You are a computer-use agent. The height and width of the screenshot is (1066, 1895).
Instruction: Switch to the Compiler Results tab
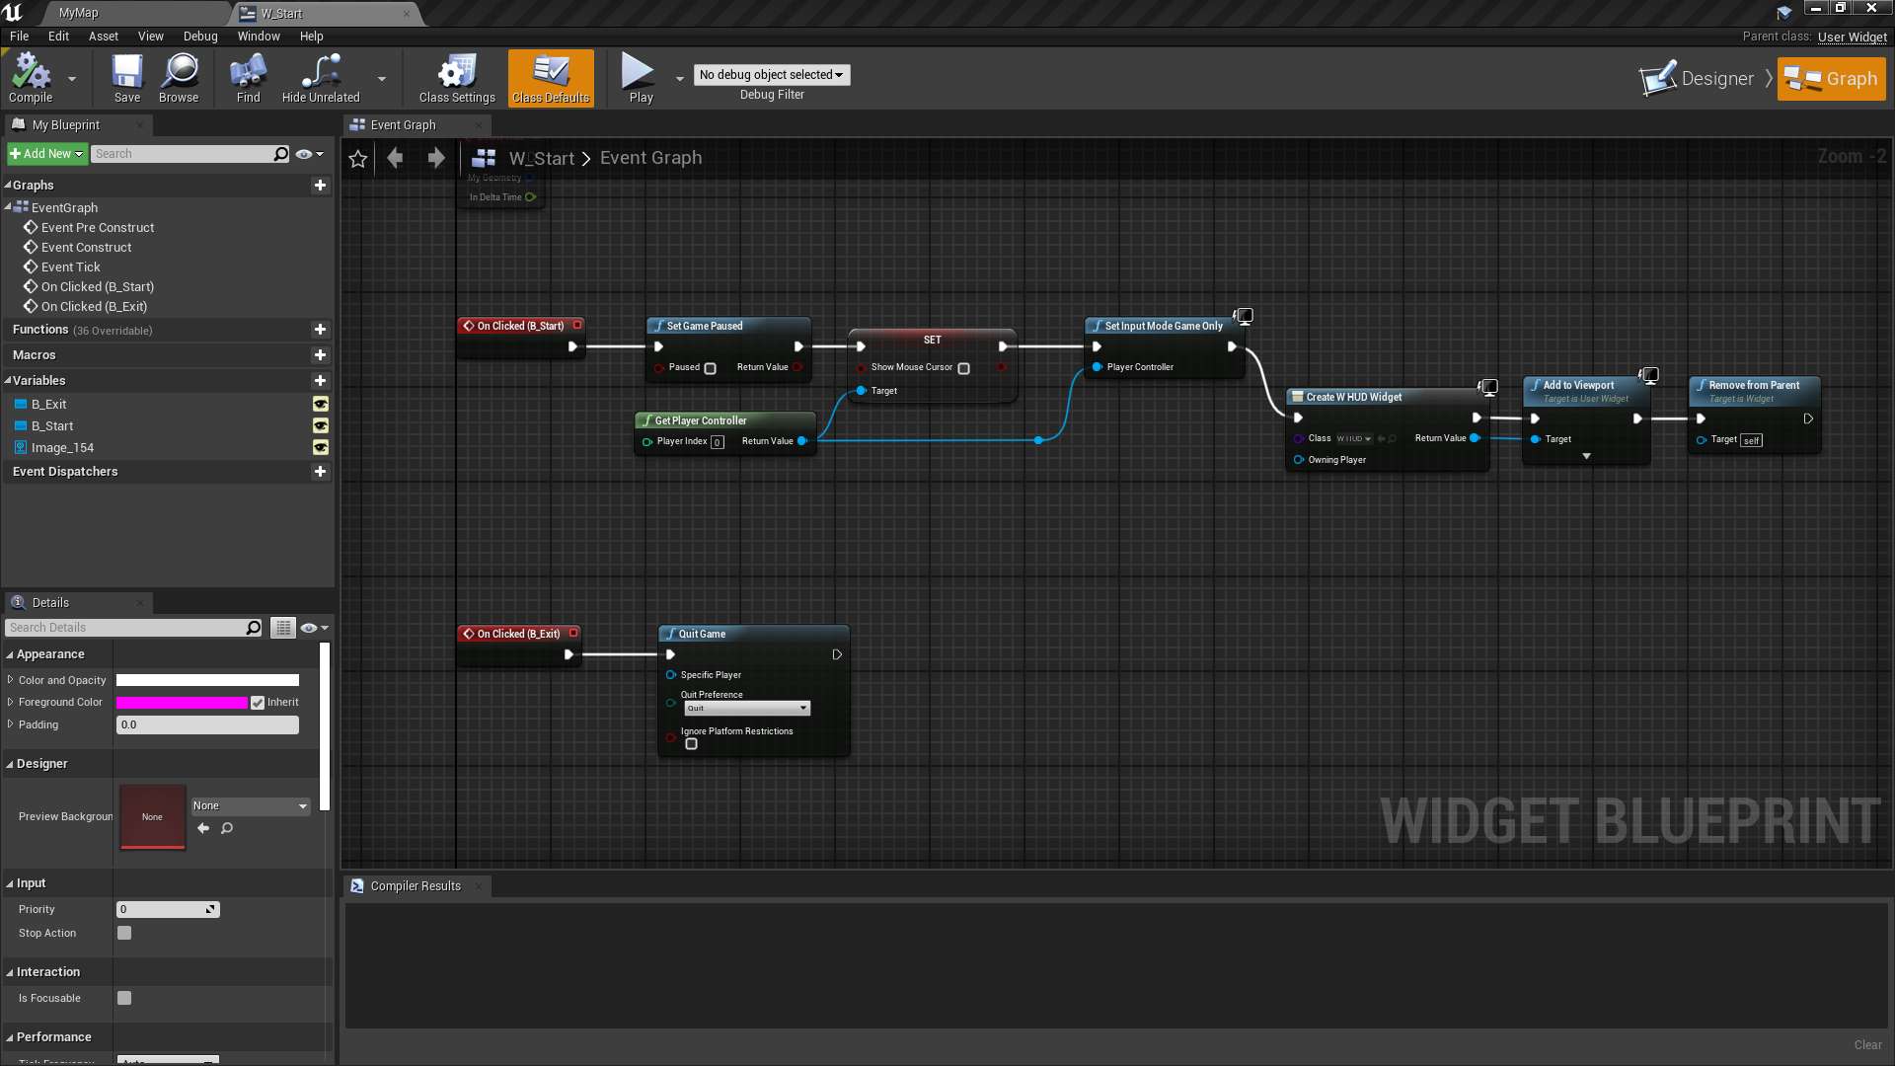tap(414, 885)
